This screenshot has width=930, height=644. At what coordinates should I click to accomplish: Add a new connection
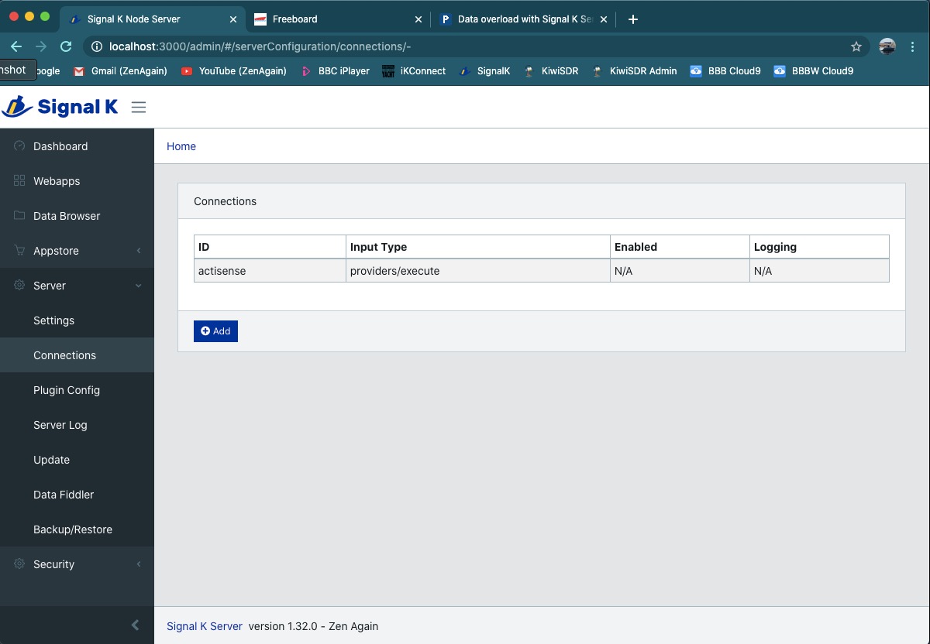[215, 331]
